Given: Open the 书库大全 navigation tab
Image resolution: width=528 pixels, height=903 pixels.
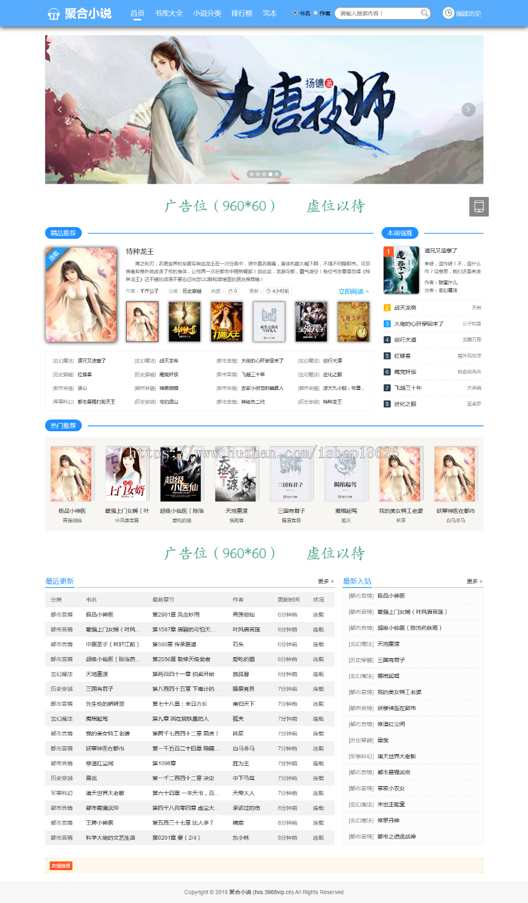Looking at the screenshot, I should (169, 13).
